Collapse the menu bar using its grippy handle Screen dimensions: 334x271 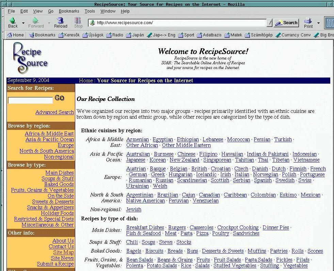click(3, 11)
